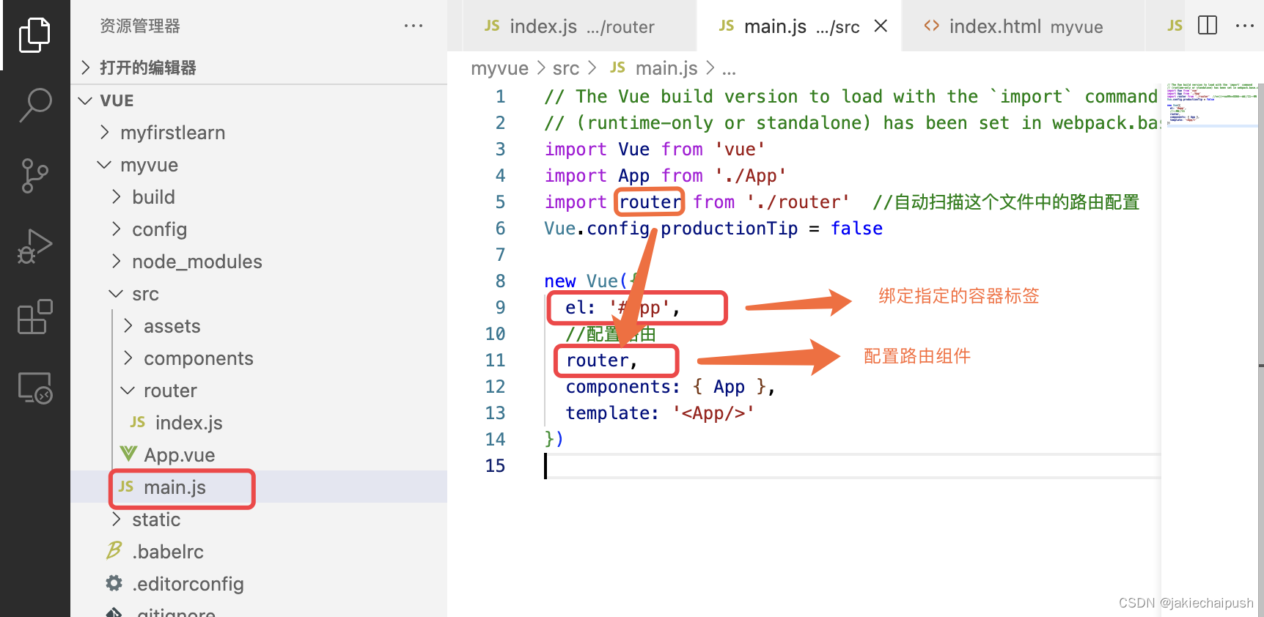Click the '<App/>' template string
Image resolution: width=1264 pixels, height=617 pixels.
tap(713, 413)
